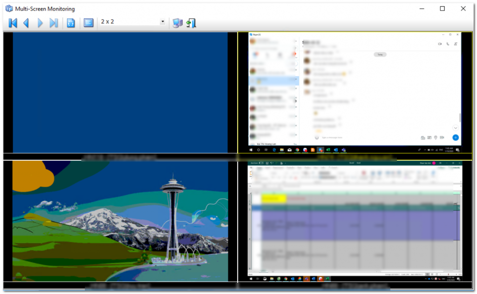Click the message input field in Skype screen
477x294 pixels.
pyautogui.click(x=365, y=138)
